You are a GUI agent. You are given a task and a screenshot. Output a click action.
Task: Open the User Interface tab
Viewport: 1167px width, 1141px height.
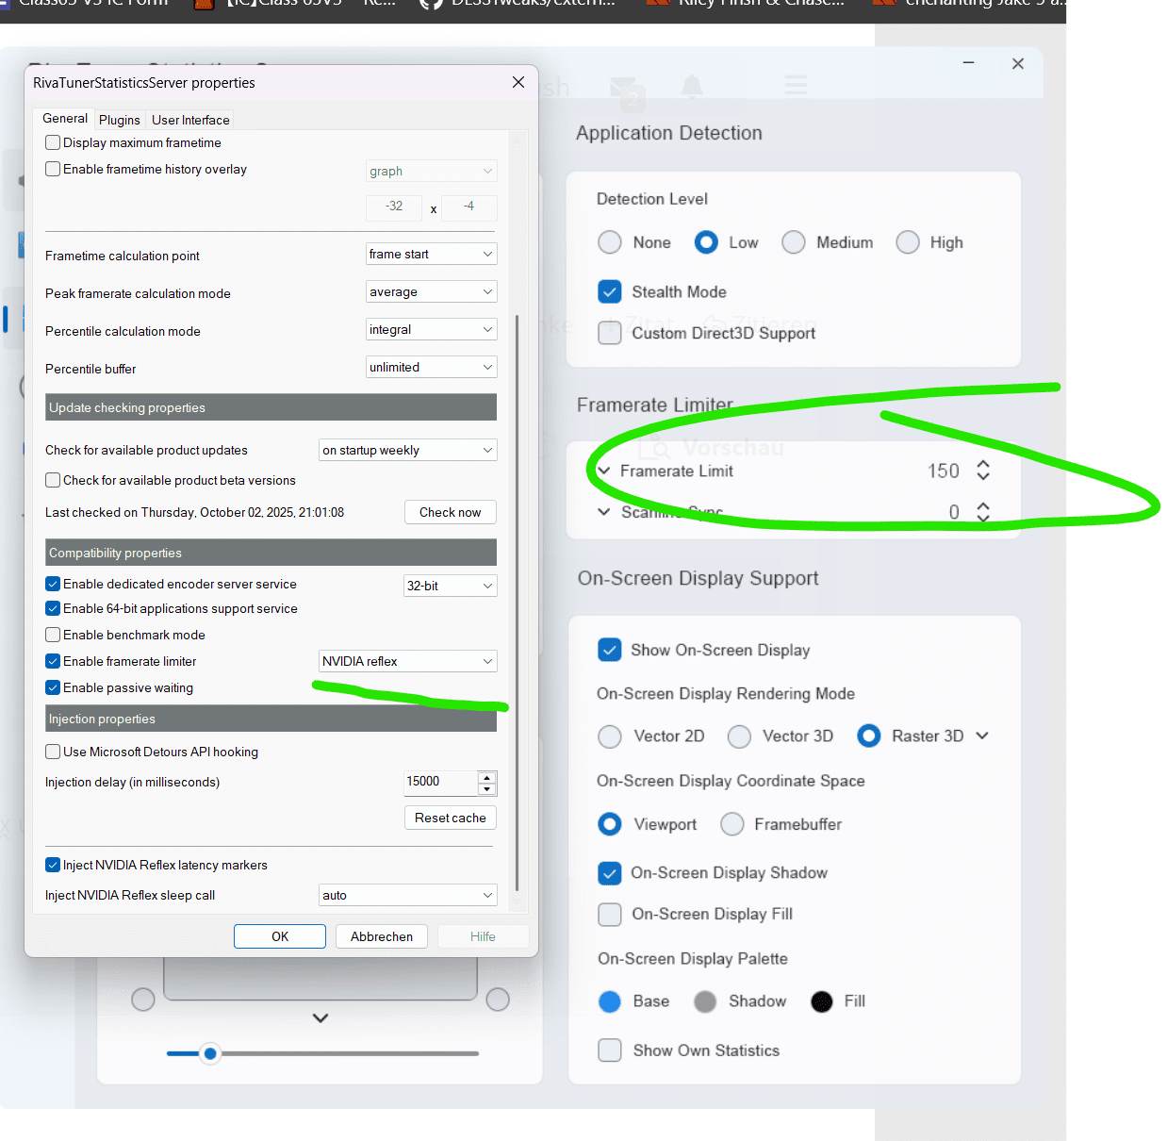click(x=190, y=120)
